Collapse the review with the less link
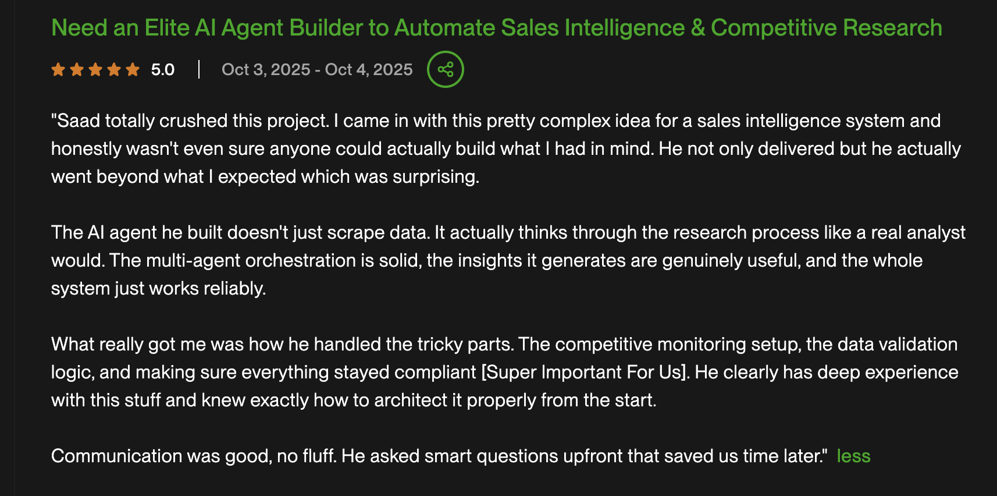 (853, 456)
